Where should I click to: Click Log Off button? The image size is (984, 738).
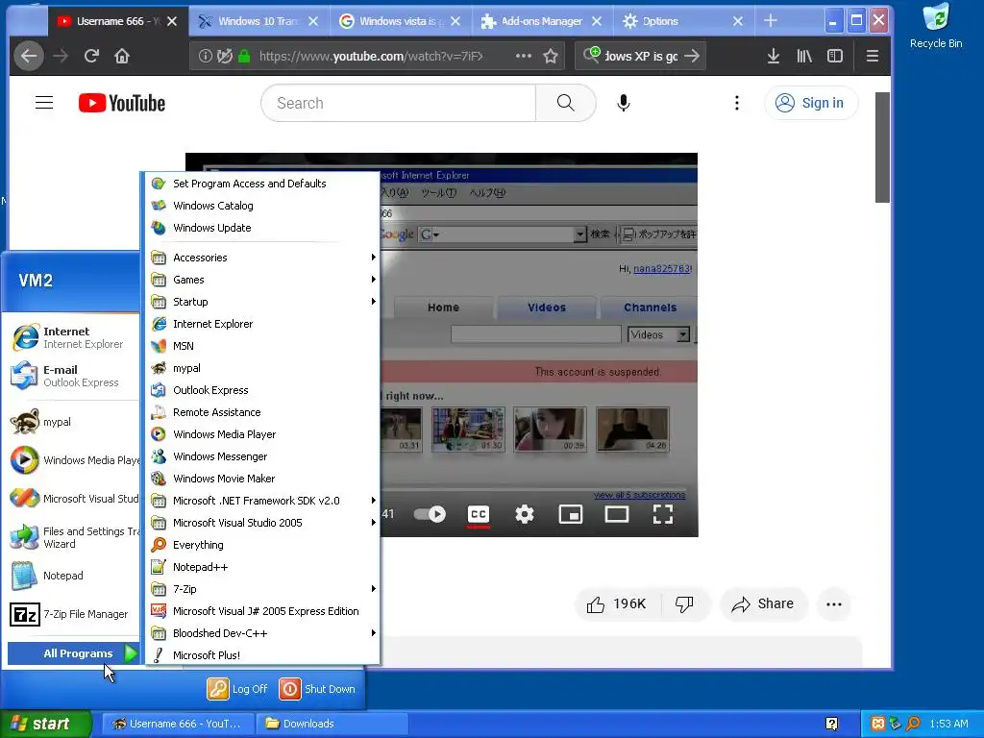[x=238, y=688]
